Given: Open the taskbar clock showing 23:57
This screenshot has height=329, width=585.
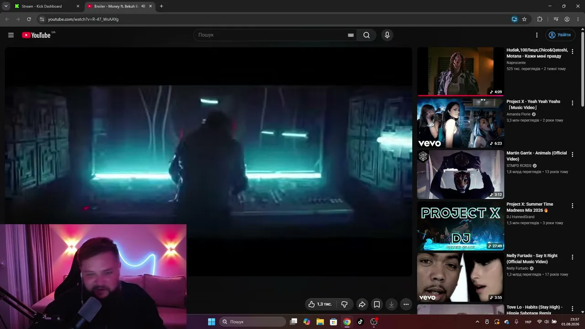Looking at the screenshot, I should (x=570, y=322).
